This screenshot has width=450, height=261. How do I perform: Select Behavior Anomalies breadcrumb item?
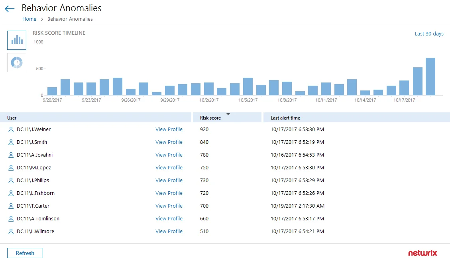pyautogui.click(x=70, y=19)
